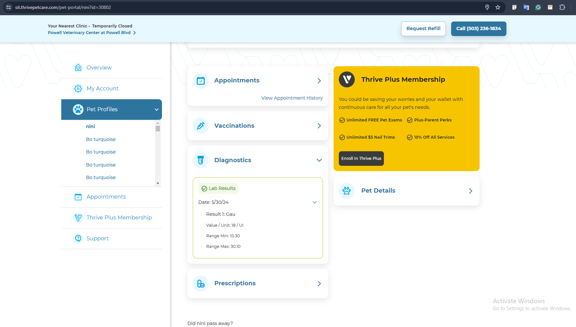Open the Grammarly extension icon
The height and width of the screenshot is (327, 576).
pos(538,7)
